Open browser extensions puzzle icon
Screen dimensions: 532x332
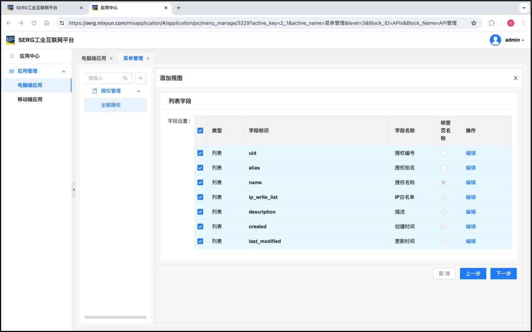point(492,23)
